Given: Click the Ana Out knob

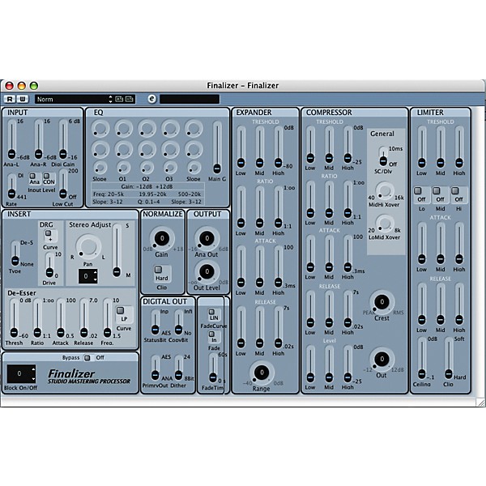Looking at the screenshot, I should 207,238.
